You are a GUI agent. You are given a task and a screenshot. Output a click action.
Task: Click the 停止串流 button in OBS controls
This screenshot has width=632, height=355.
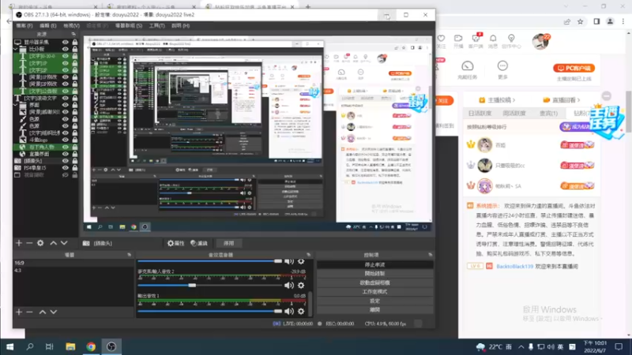coord(374,265)
